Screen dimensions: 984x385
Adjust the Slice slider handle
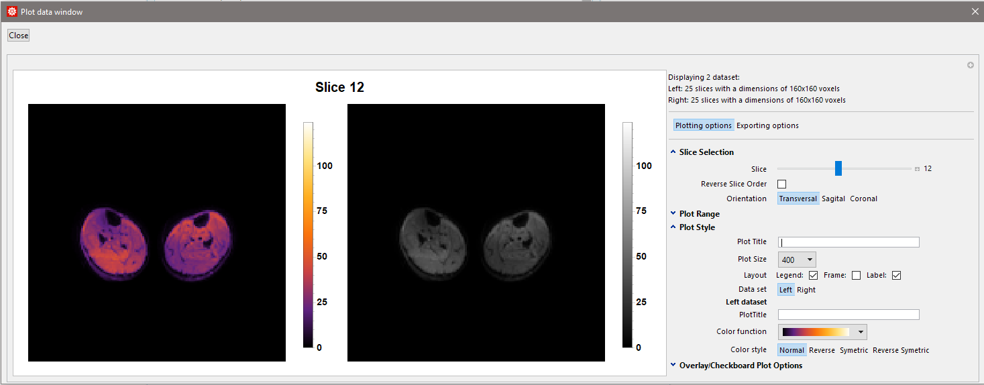[838, 168]
